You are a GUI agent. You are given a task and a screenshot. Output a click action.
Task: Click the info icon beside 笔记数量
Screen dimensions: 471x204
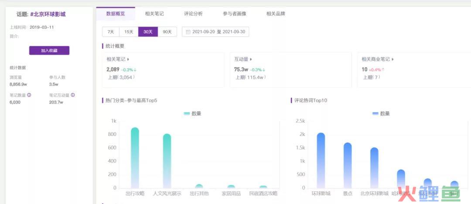click(29, 95)
